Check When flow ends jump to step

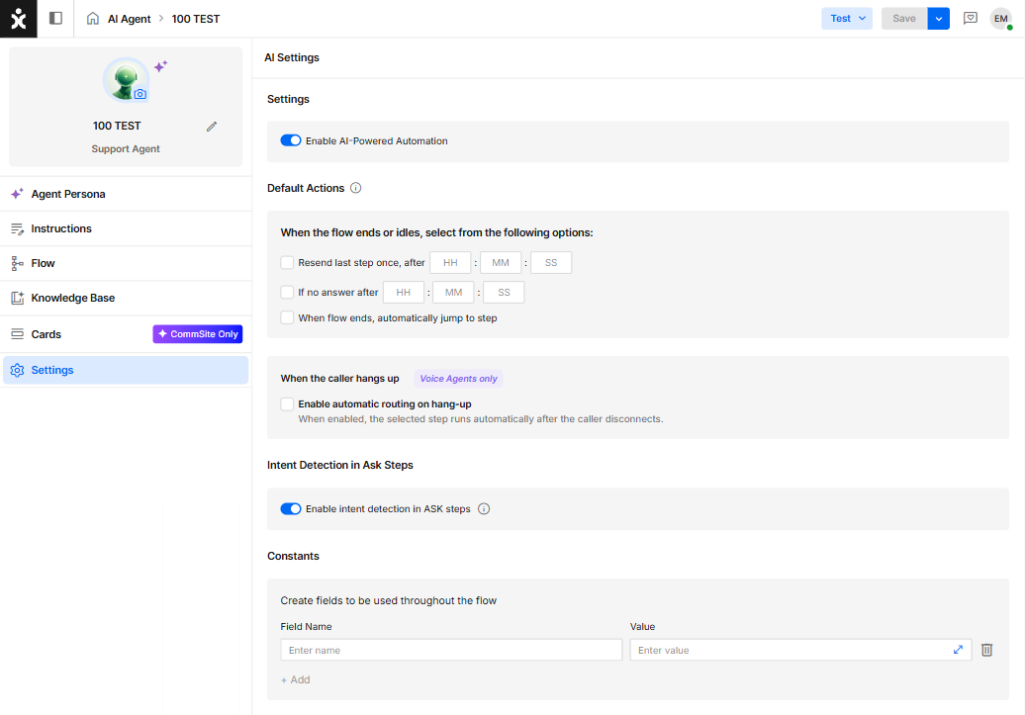pyautogui.click(x=287, y=318)
